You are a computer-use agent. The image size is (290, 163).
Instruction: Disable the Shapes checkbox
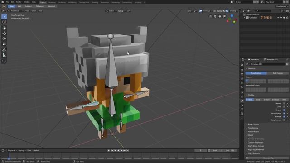coord(284,110)
